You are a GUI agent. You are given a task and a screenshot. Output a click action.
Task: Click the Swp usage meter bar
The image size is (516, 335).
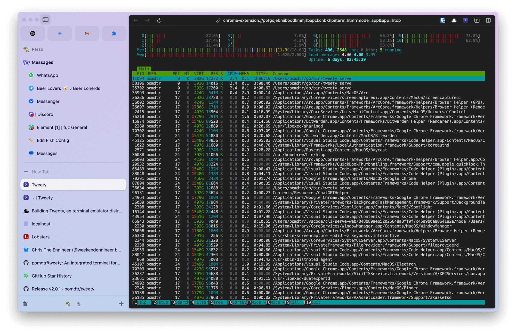click(x=221, y=55)
